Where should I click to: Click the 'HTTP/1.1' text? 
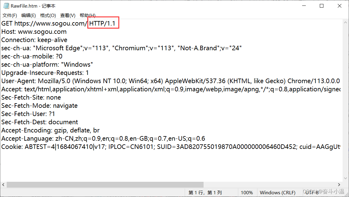pyautogui.click(x=102, y=23)
